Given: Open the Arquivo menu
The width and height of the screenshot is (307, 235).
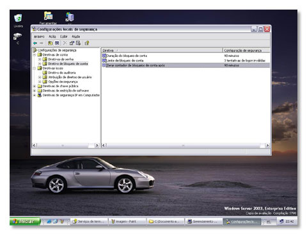Looking at the screenshot, I should pos(39,36).
